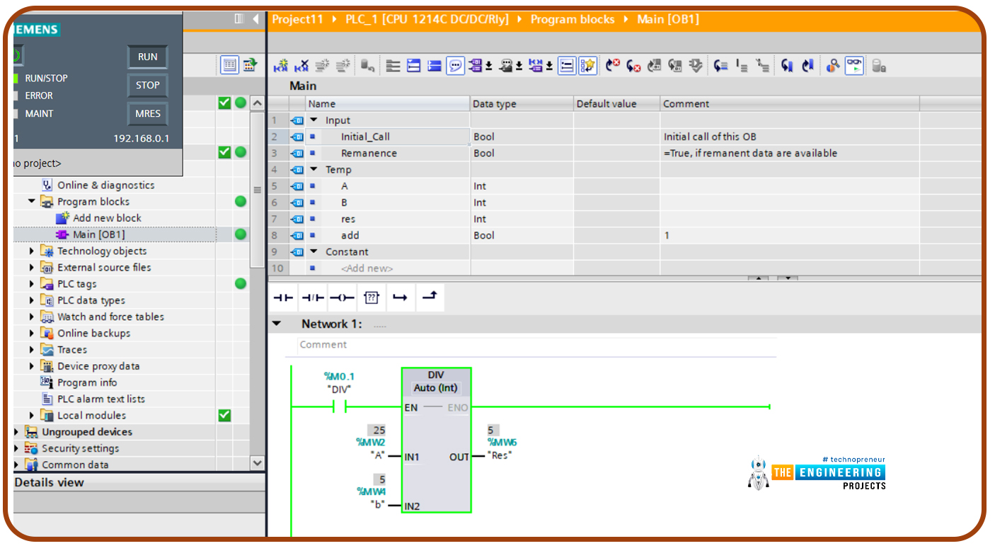Collapse the Temp section in interface table
This screenshot has height=546, width=995.
(x=314, y=169)
